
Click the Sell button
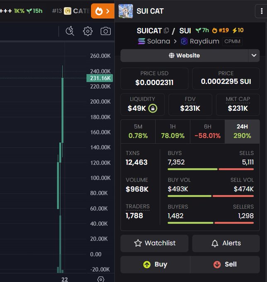click(x=225, y=265)
